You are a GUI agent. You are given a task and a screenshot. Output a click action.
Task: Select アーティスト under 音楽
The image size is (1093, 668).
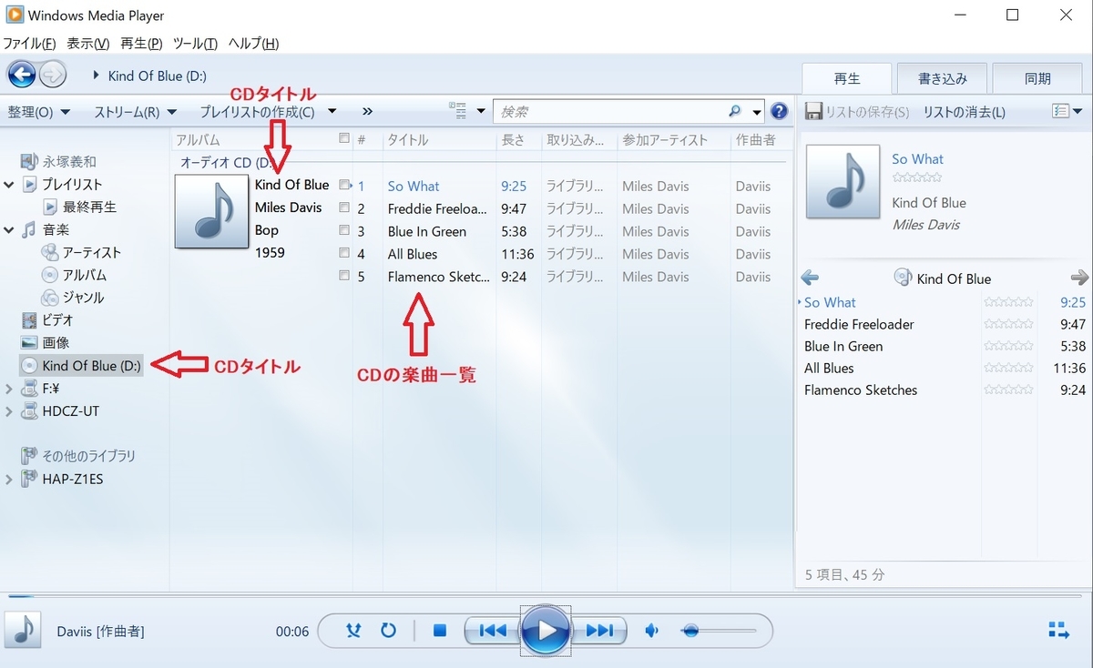point(92,252)
